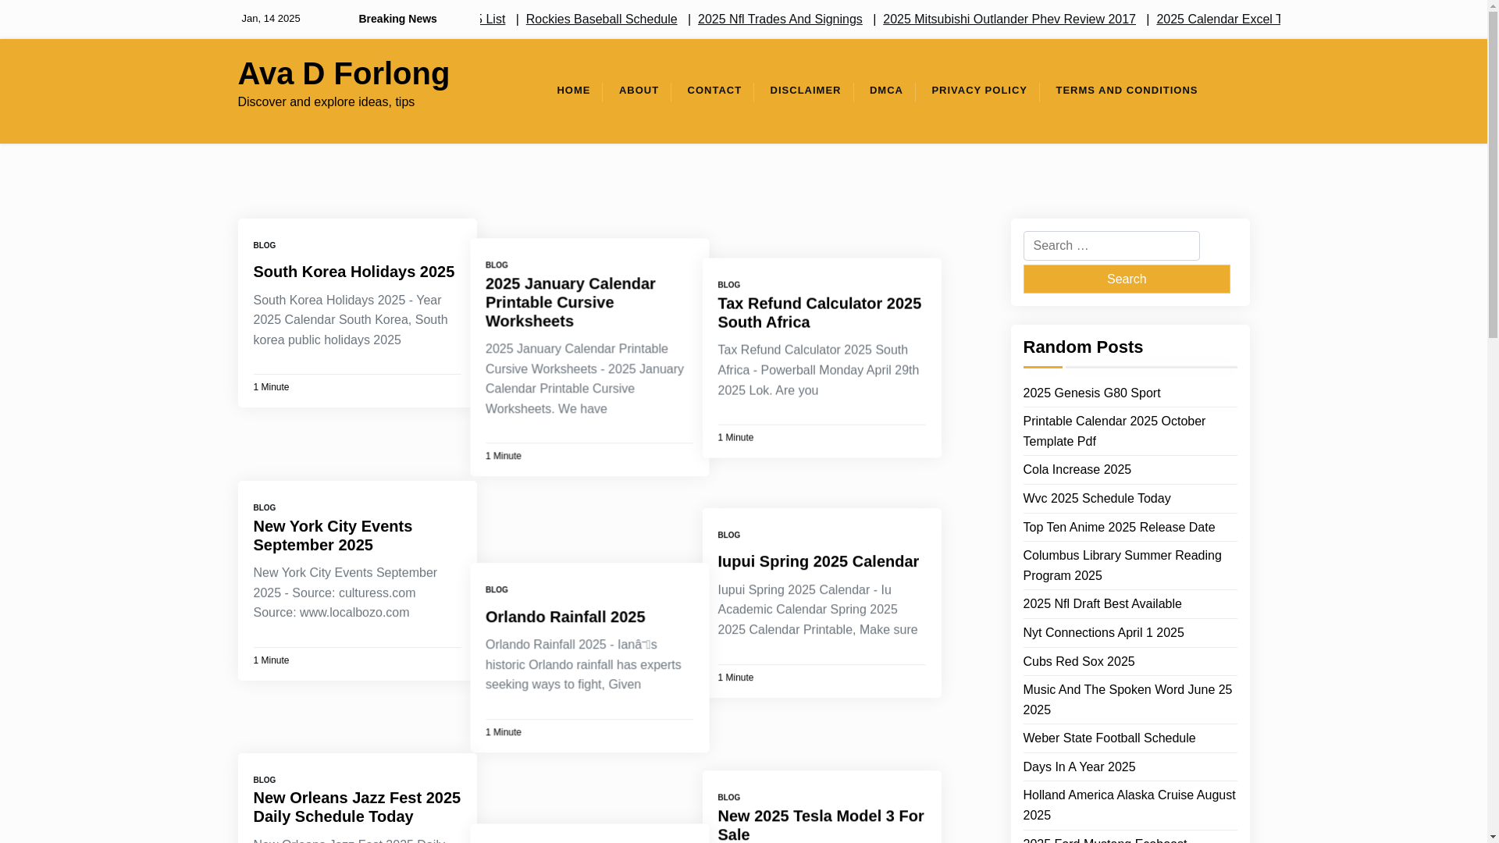Open the ABOUT page
Viewport: 1499px width, 843px height.
[x=639, y=91]
